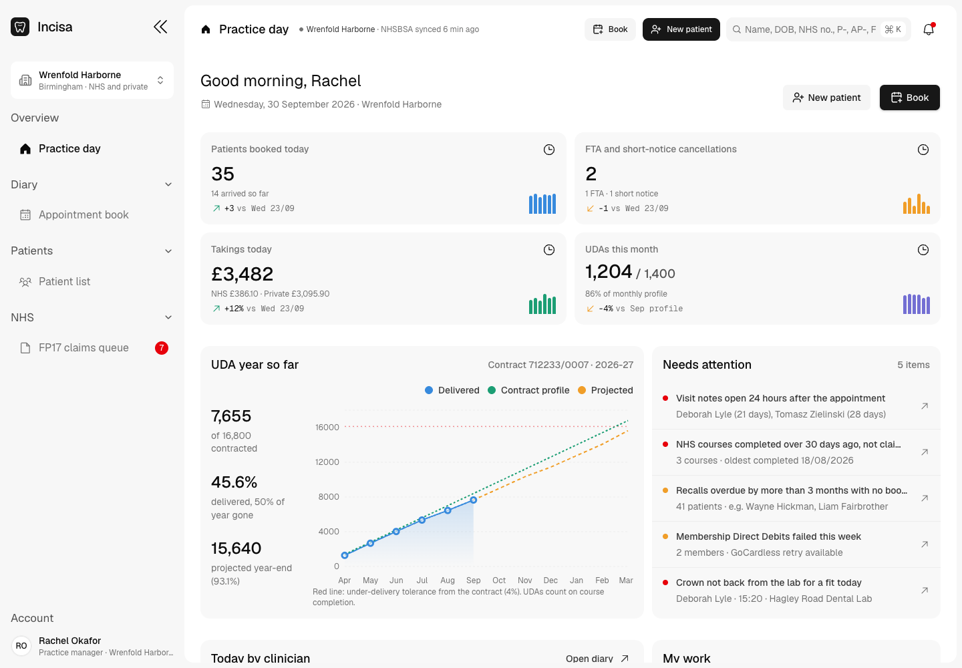Screen dimensions: 962x668
Task: Click the blue bar chart on Patients booked card
Action: [542, 203]
